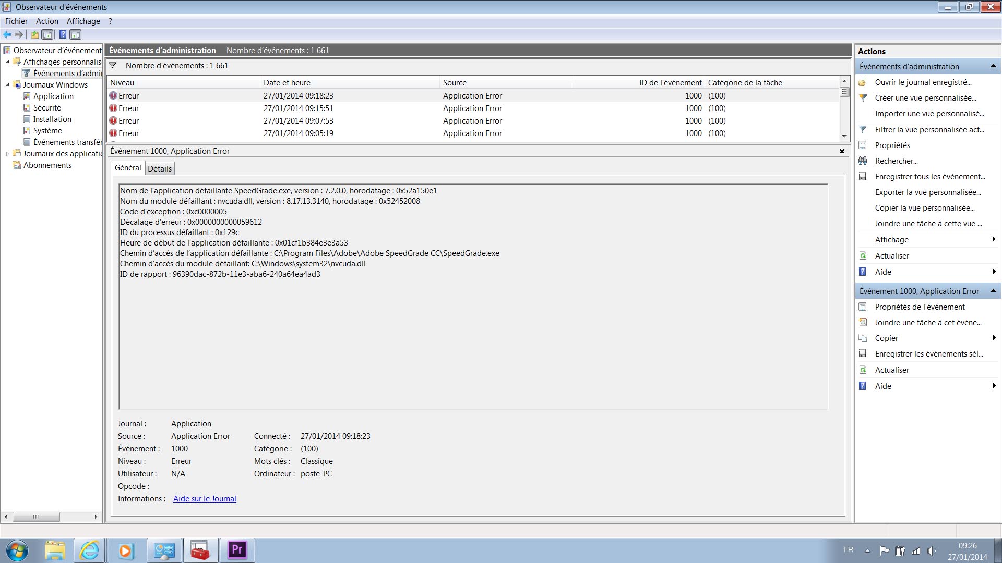This screenshot has width=1002, height=563.
Task: Select the Sécurité log in tree
Action: (x=47, y=108)
